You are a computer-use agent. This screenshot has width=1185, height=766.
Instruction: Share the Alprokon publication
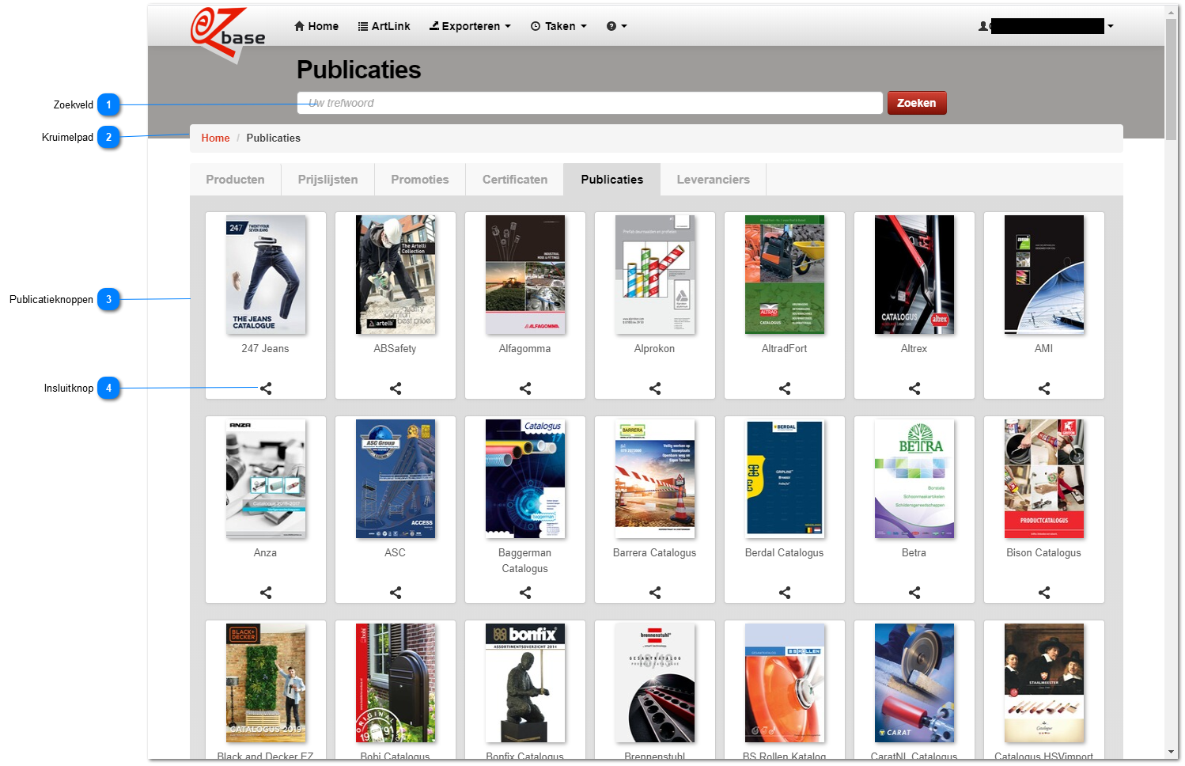click(655, 389)
